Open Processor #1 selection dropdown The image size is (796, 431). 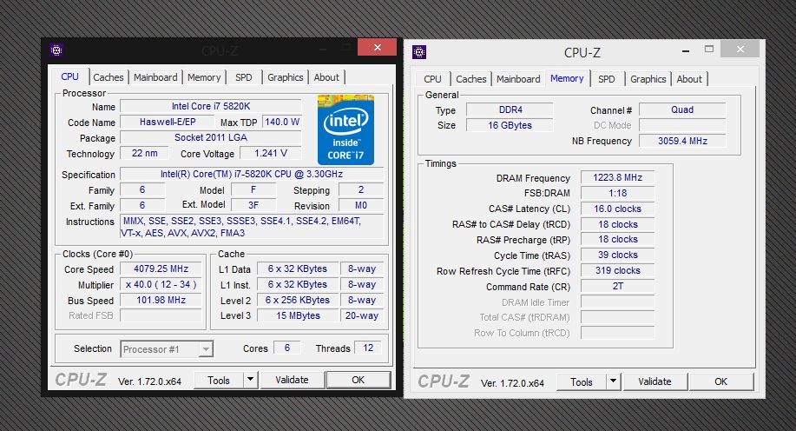pyautogui.click(x=167, y=349)
